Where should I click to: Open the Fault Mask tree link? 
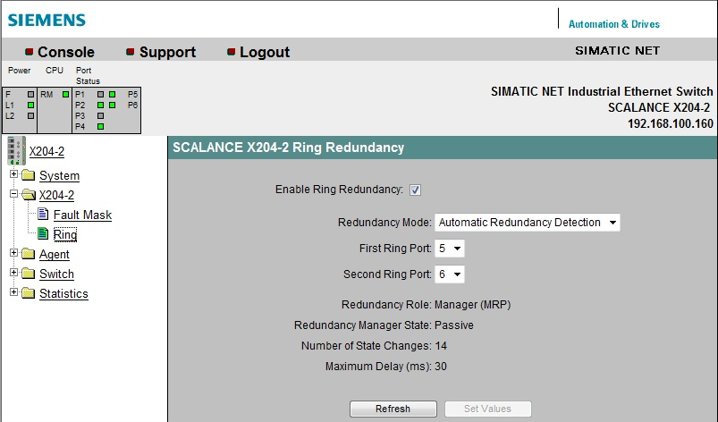(82, 215)
